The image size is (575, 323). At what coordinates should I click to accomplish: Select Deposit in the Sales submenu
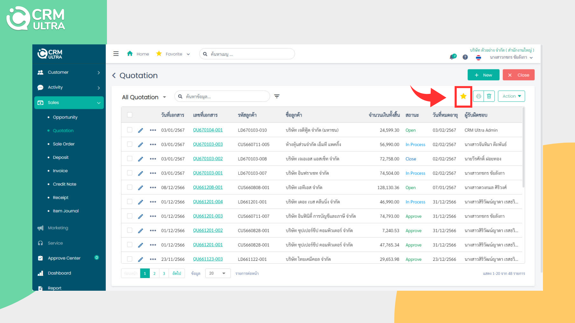point(61,157)
